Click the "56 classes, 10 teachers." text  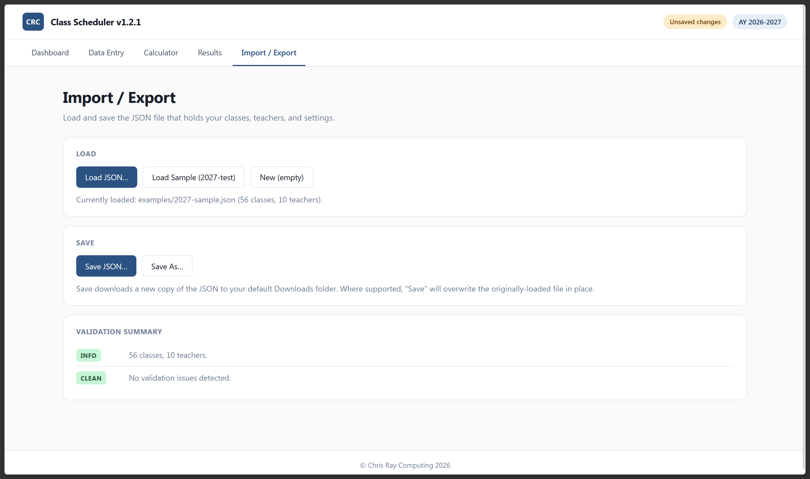(168, 355)
